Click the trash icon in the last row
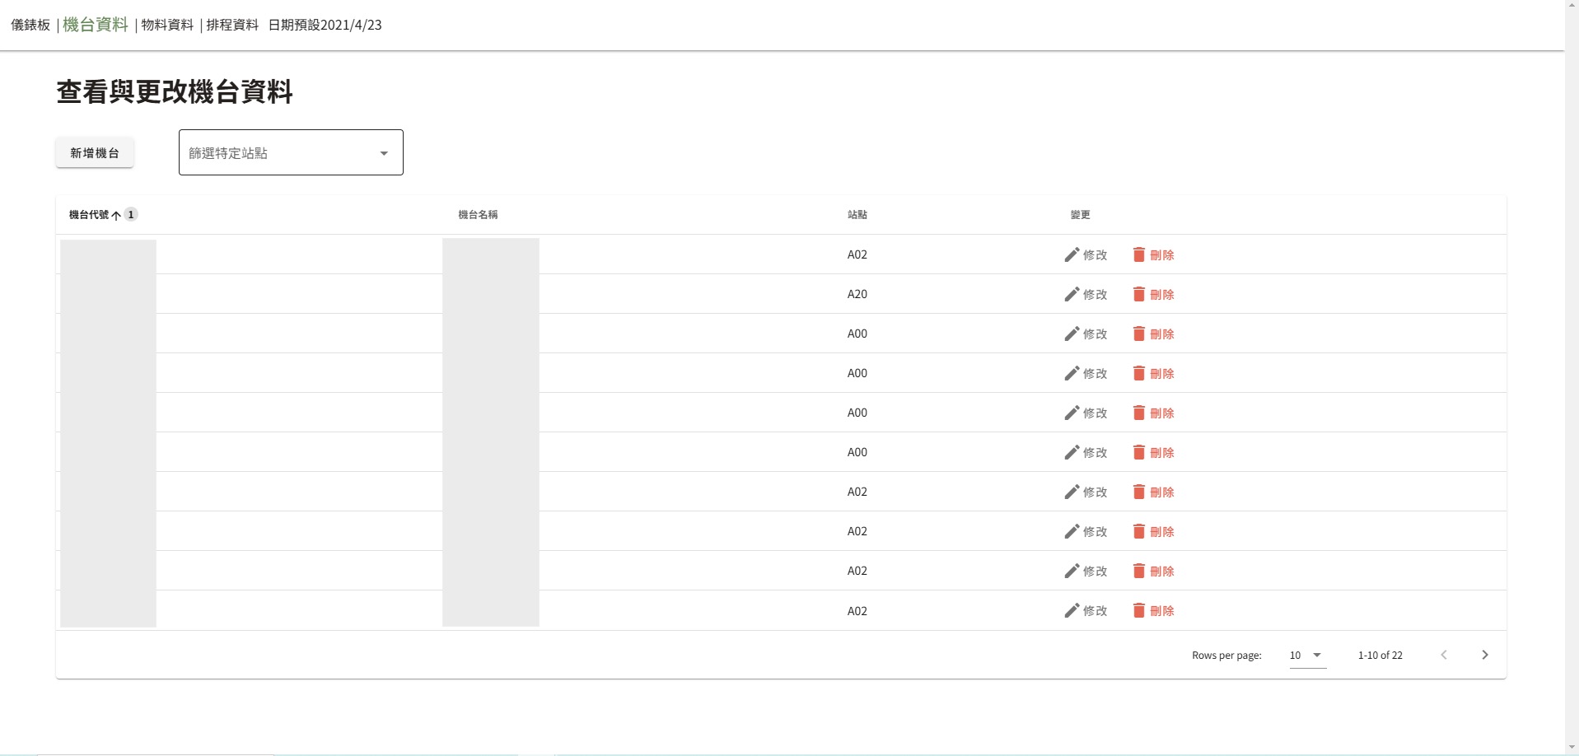This screenshot has width=1579, height=756. pyautogui.click(x=1138, y=611)
